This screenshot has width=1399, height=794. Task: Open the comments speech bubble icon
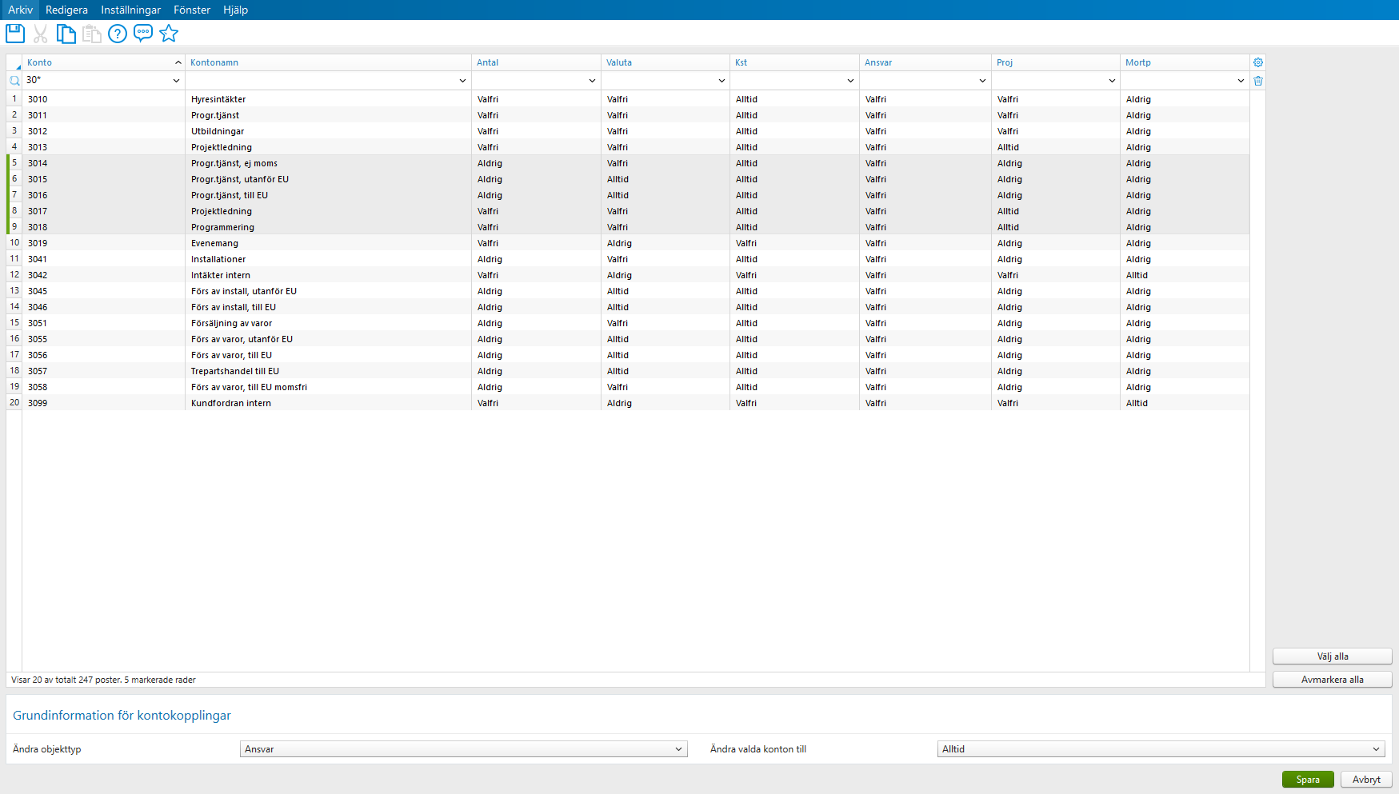(x=143, y=33)
